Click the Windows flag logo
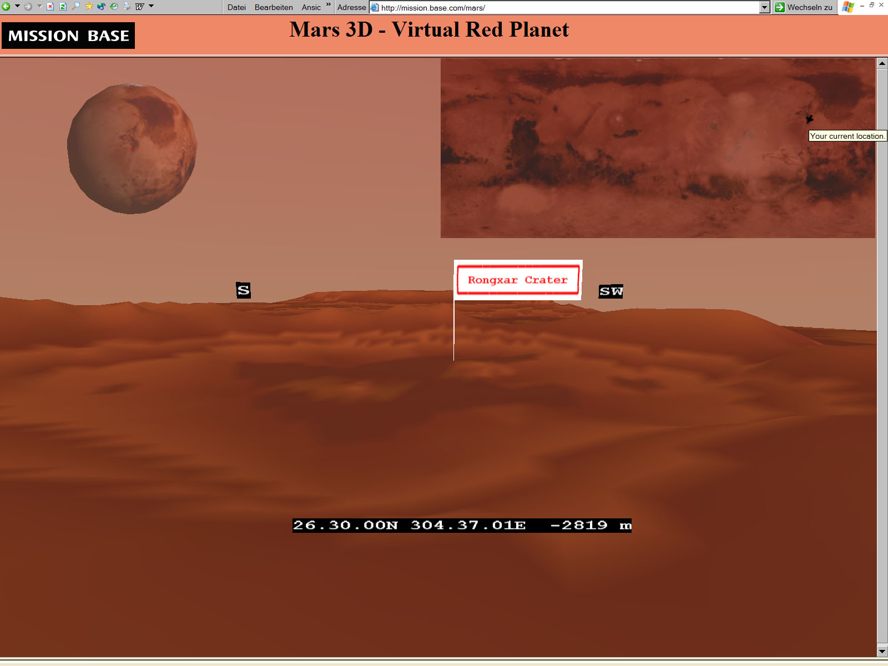Image resolution: width=888 pixels, height=666 pixels. (847, 7)
